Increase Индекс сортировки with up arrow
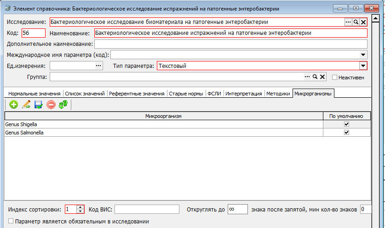The height and width of the screenshot is (228, 385). (80, 207)
